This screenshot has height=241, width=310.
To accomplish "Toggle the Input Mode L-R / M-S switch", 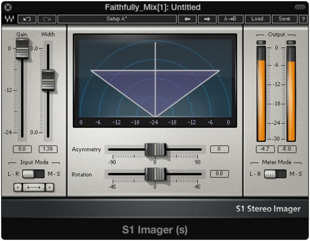I will click(34, 174).
